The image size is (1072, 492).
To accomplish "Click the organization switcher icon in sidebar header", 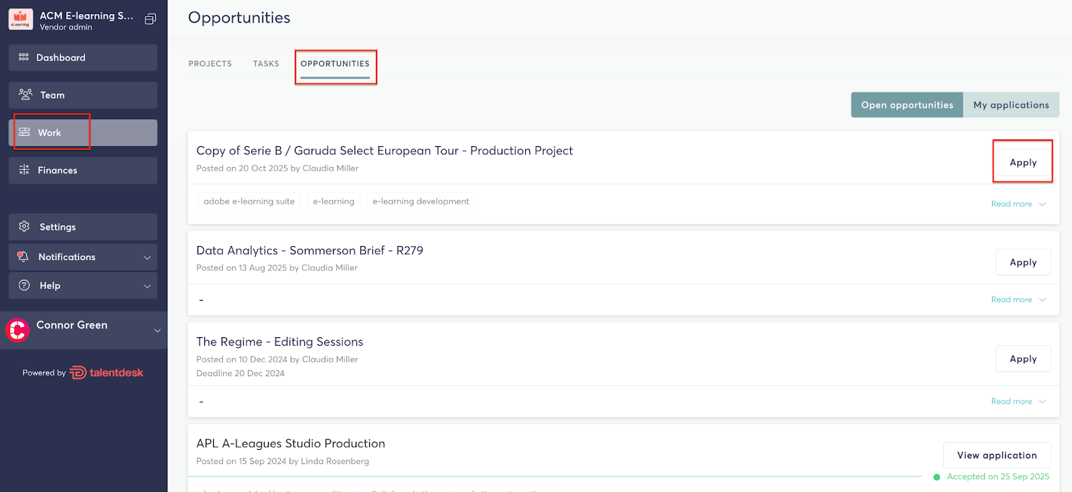I will click(150, 19).
